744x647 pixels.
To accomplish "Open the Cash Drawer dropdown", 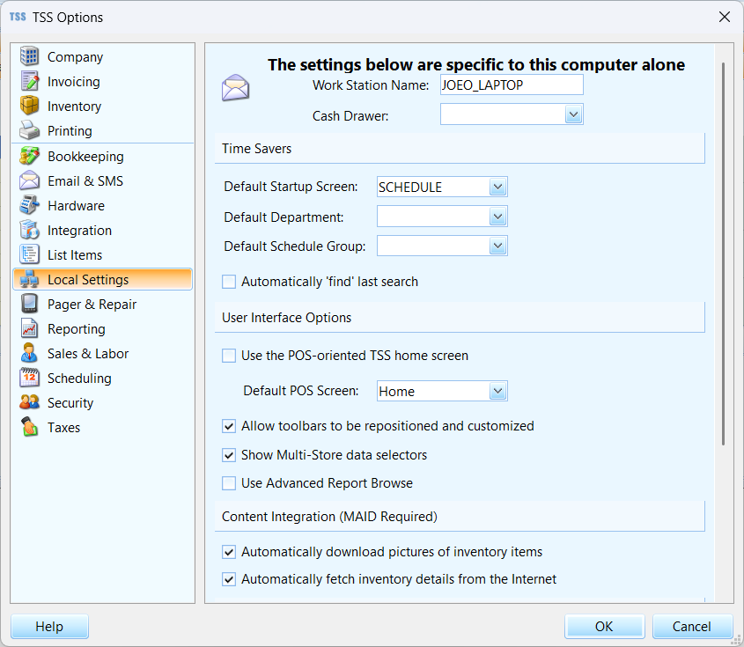I will tap(574, 114).
